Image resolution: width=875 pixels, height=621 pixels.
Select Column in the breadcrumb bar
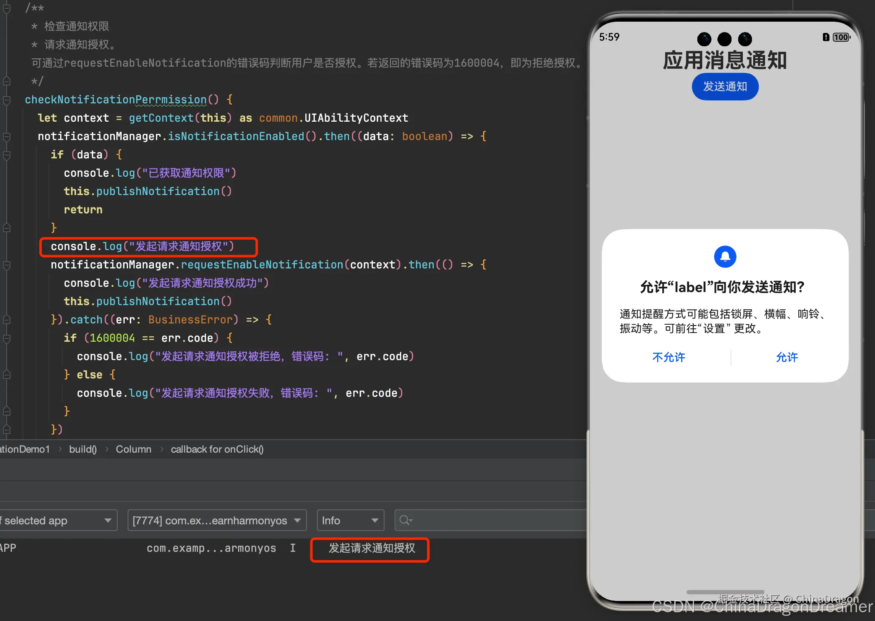point(133,449)
